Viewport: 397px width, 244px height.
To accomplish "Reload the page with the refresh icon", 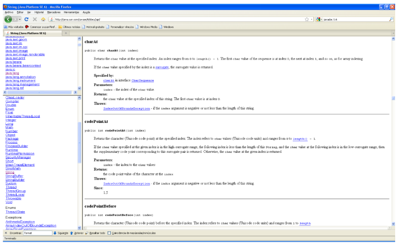I will [27, 19].
